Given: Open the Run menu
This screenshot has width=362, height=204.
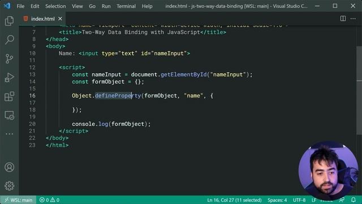Looking at the screenshot, I should coord(106,6).
